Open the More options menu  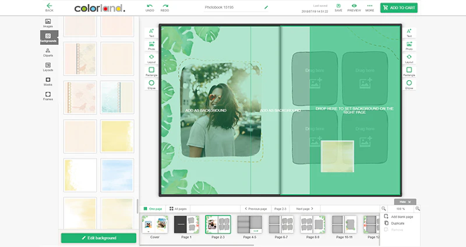point(370,8)
